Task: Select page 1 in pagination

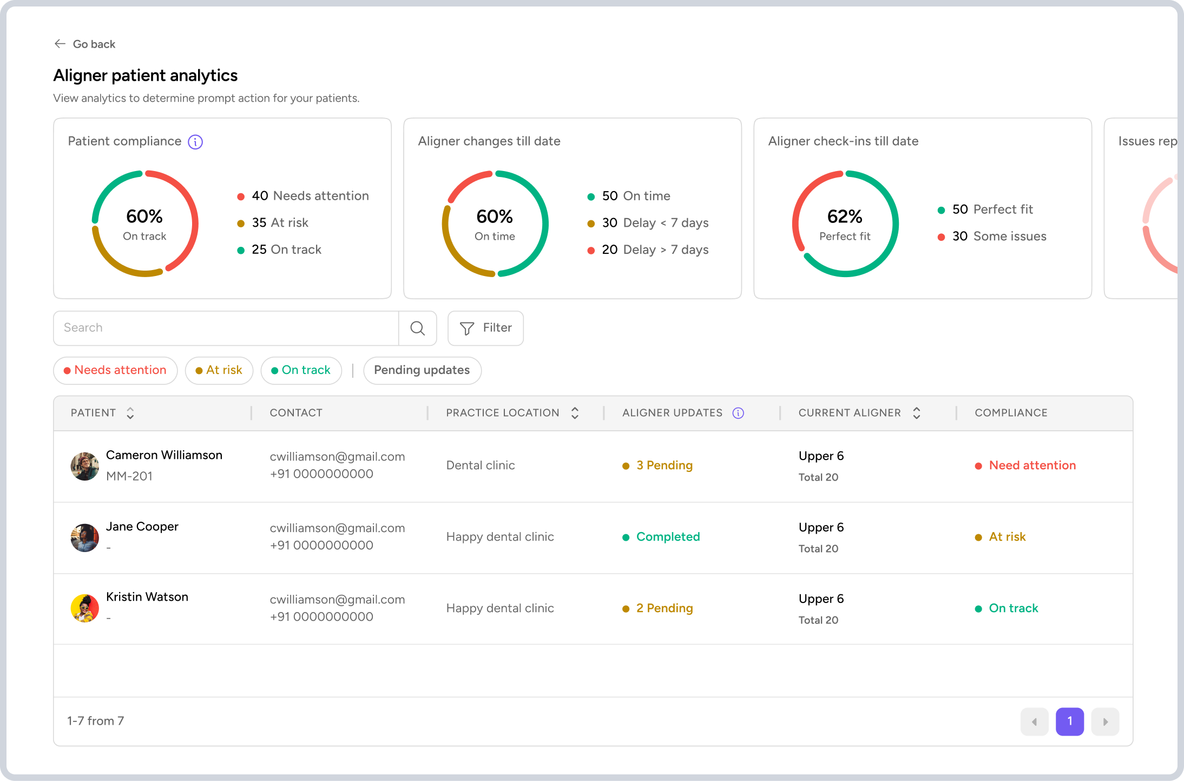Action: pos(1069,721)
